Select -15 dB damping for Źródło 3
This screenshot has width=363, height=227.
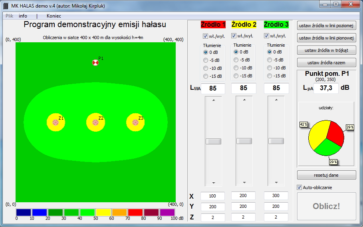click(x=270, y=76)
